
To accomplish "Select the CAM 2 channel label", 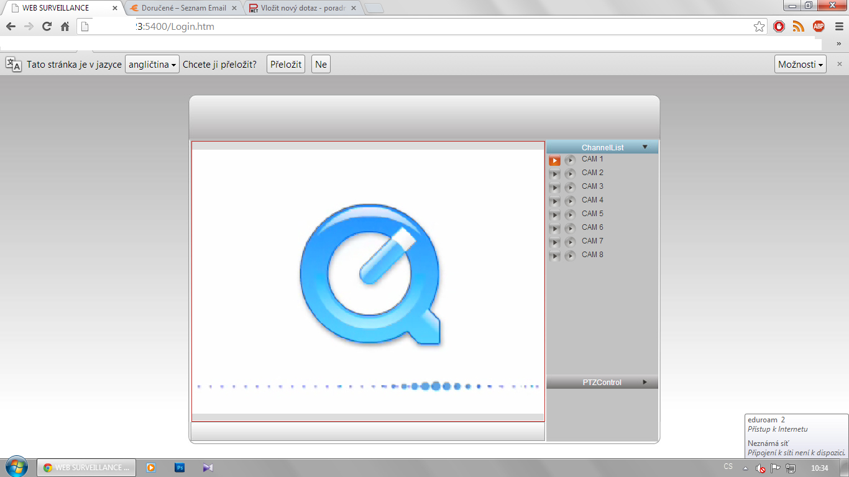I will point(592,173).
